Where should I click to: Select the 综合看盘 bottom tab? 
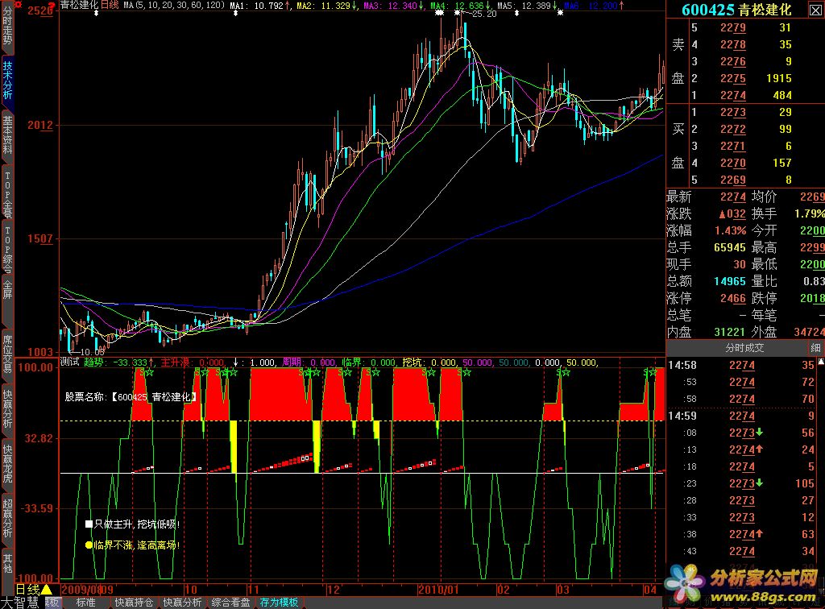[x=231, y=603]
